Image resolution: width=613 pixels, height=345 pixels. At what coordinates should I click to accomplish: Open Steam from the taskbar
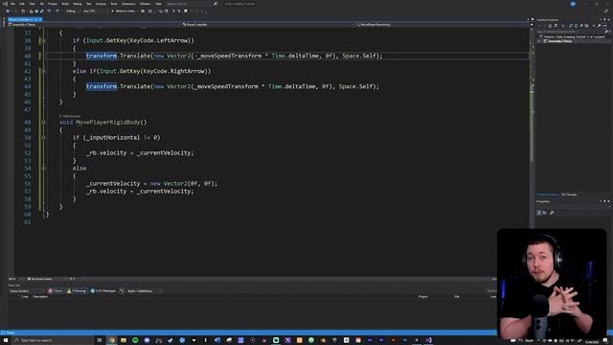click(170, 340)
